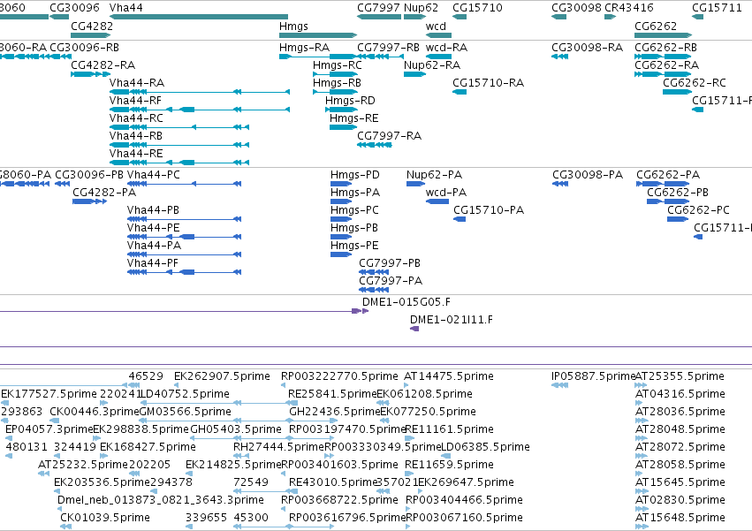Select transcript CG15710-RA
Screen dimensions: 752x531
pyautogui.click(x=488, y=83)
